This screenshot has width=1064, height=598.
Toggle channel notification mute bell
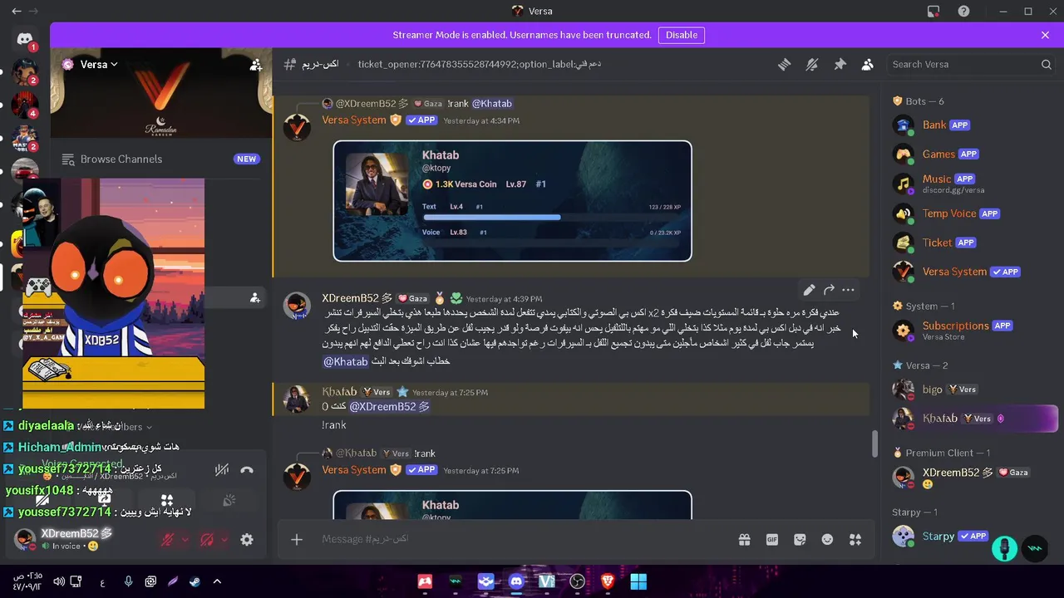812,64
